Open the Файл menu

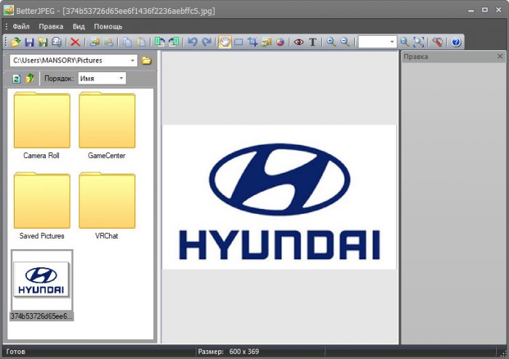pos(21,26)
